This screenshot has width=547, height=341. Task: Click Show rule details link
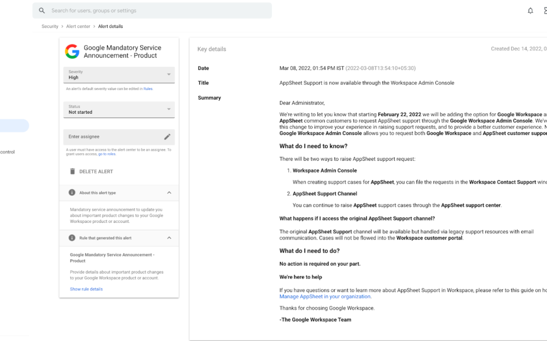coord(86,289)
